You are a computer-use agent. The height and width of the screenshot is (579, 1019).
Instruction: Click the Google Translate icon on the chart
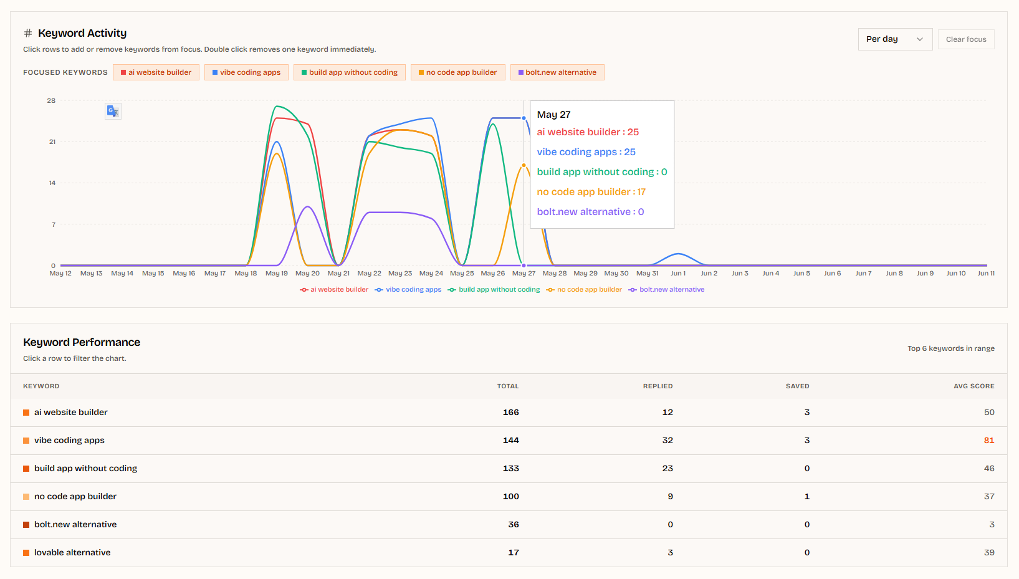coord(113,112)
